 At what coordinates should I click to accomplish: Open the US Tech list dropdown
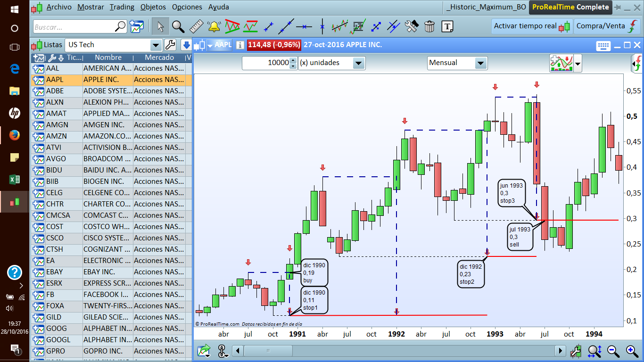point(156,45)
